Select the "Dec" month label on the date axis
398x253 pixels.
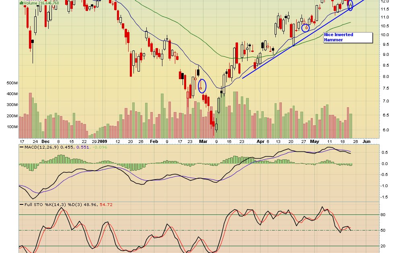pyautogui.click(x=45, y=141)
